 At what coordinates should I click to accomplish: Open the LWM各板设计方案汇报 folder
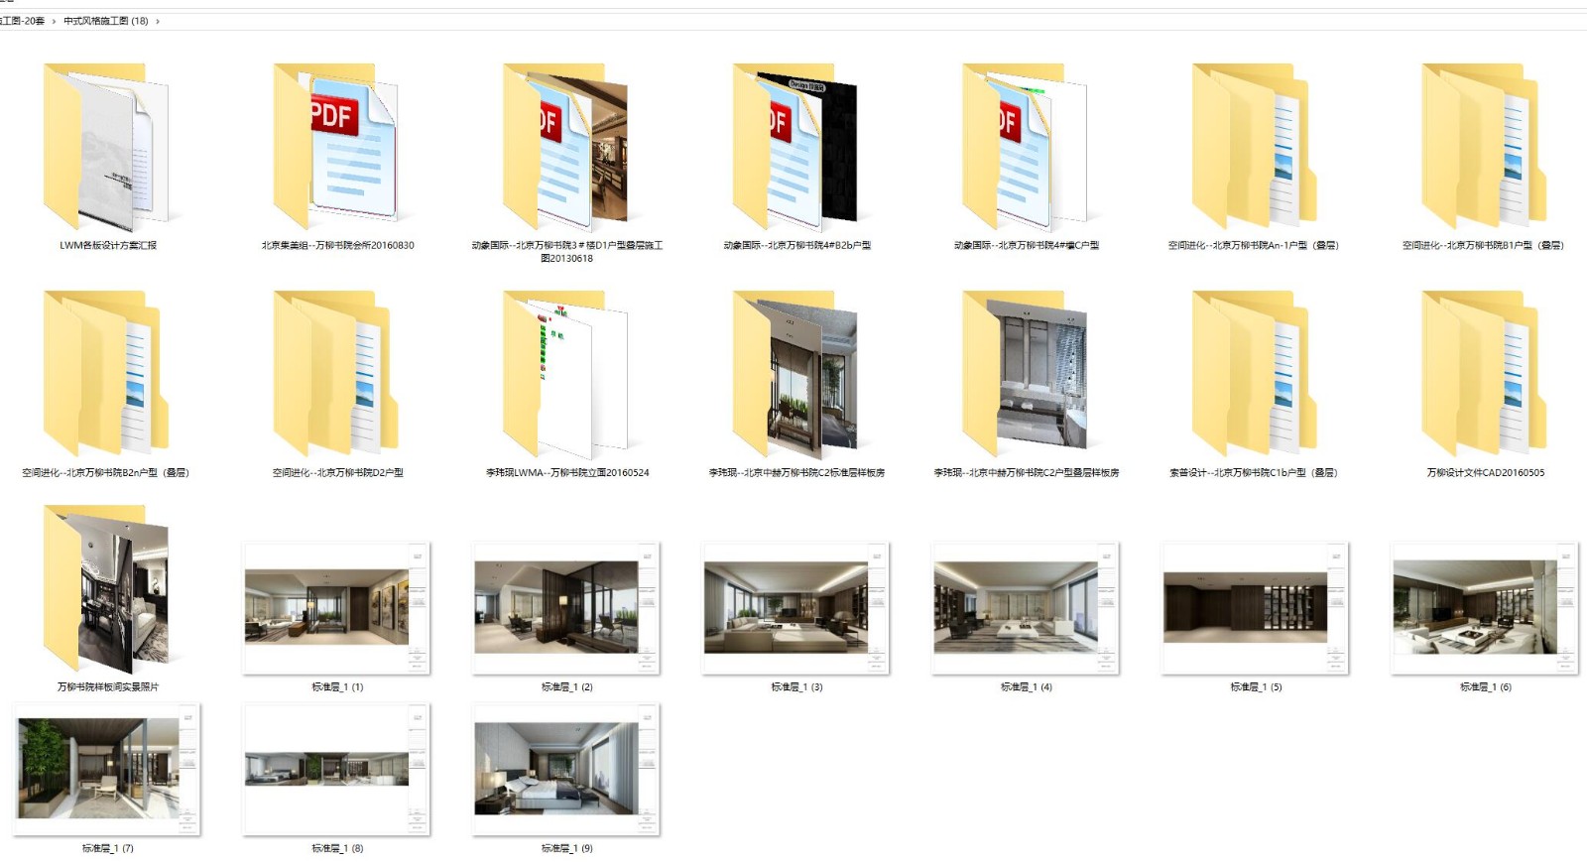coord(106,146)
